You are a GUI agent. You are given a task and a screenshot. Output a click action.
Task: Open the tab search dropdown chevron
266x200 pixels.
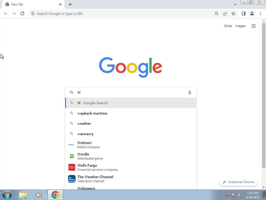tap(235, 4)
